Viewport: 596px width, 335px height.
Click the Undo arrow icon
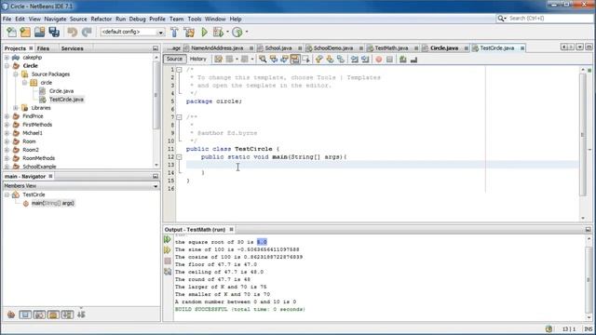pyautogui.click(x=73, y=33)
